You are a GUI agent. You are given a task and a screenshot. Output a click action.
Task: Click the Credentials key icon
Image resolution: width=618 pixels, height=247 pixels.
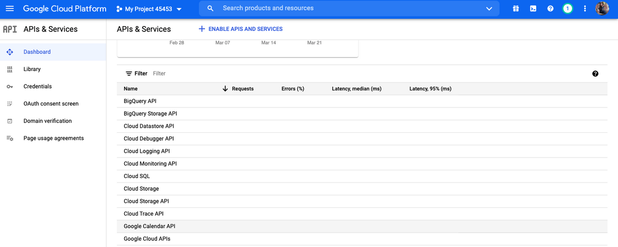[x=9, y=86]
